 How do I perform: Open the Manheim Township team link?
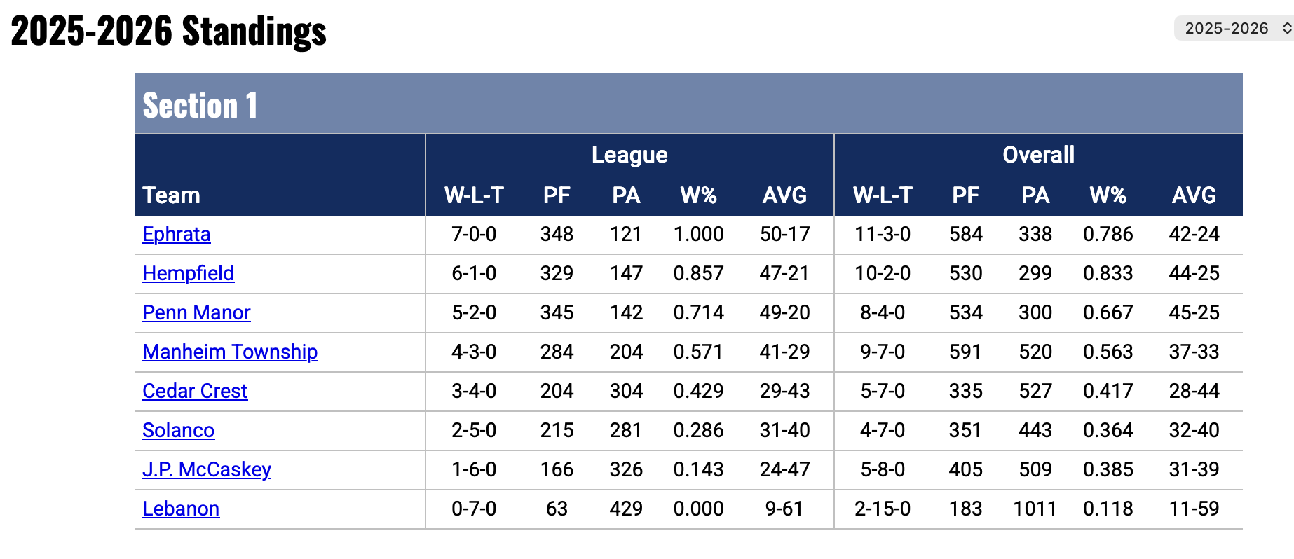230,352
